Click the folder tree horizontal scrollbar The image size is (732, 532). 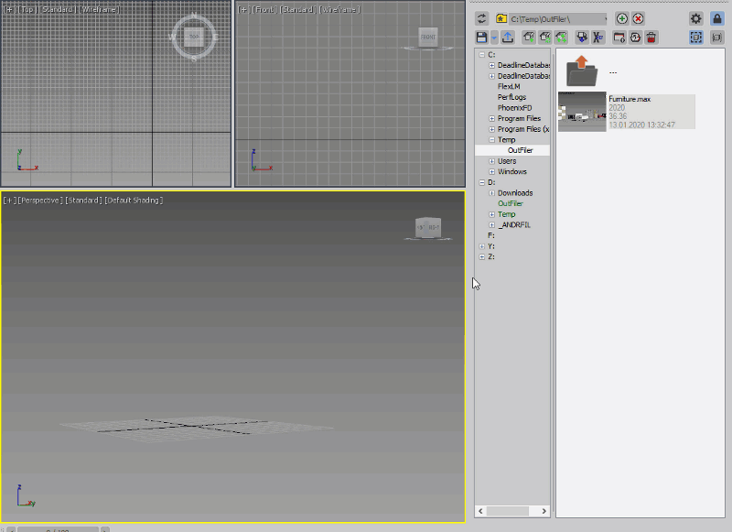point(512,511)
